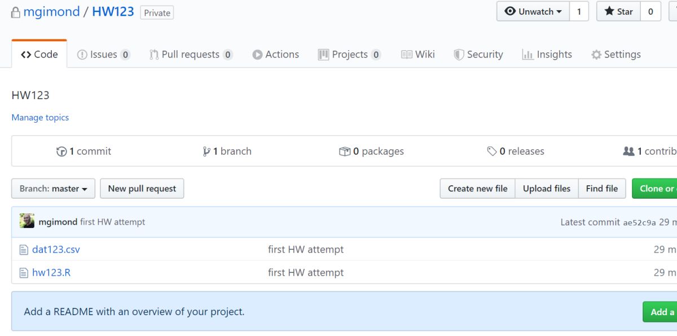This screenshot has height=336, width=677.
Task: Click New pull request button
Action: (x=142, y=189)
